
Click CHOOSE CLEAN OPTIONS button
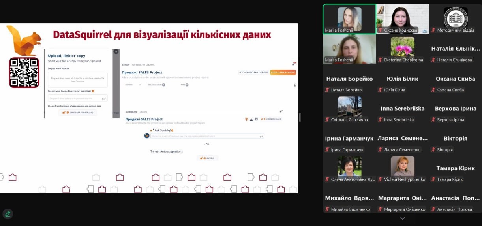point(254,72)
